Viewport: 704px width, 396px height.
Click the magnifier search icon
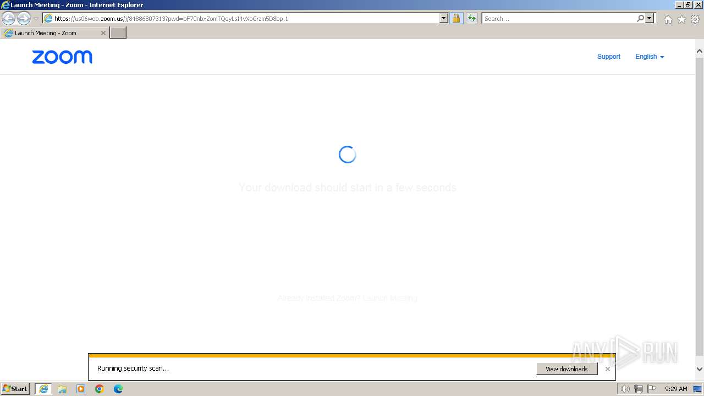tap(640, 19)
